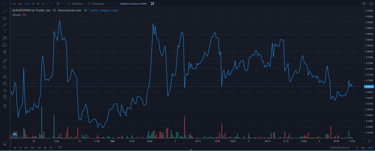This screenshot has width=375, height=151.
Task: Redo the last chart action
Action: (115, 4)
